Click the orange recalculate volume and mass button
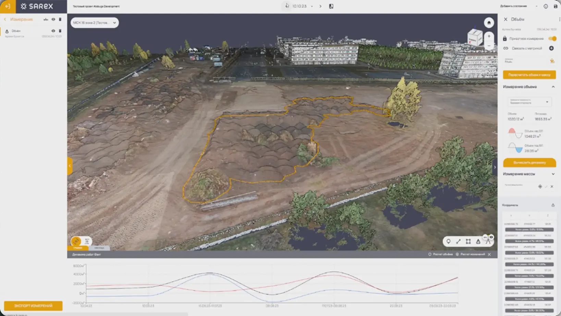 pos(529,75)
